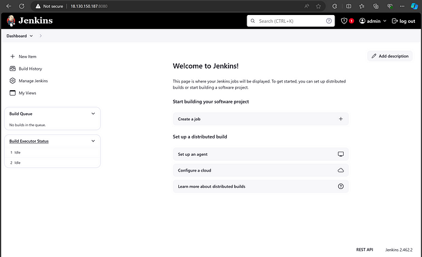Click the breadcrumb right-arrow separator
Image resolution: width=422 pixels, height=257 pixels.
point(40,36)
